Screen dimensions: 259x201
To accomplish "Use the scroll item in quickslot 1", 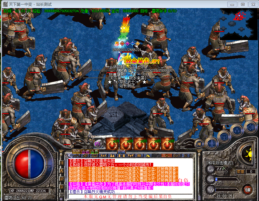I will point(98,143).
